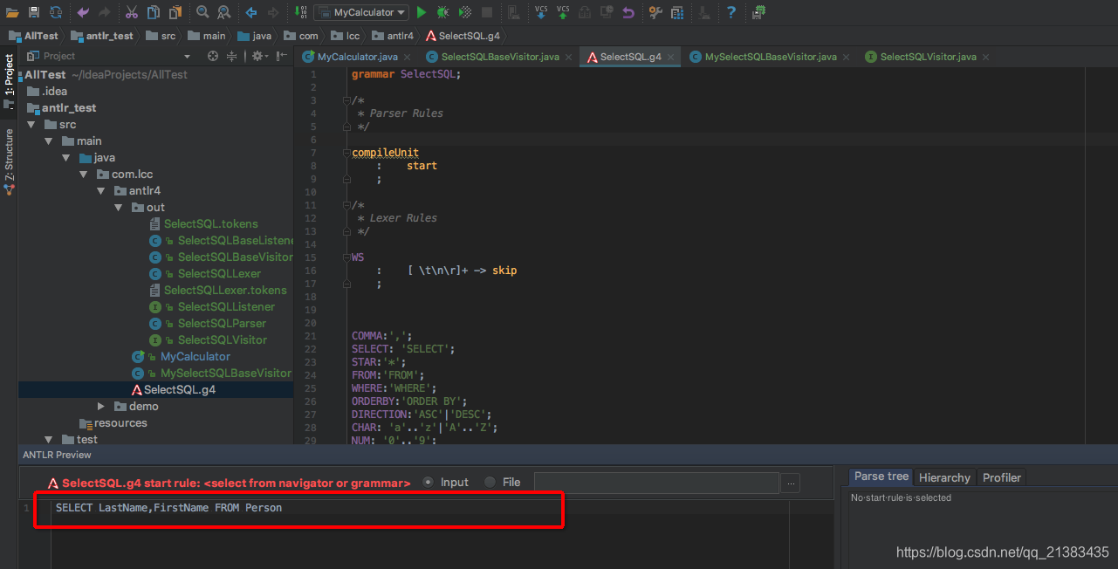Expand the demo package
This screenshot has height=569, width=1118.
101,407
